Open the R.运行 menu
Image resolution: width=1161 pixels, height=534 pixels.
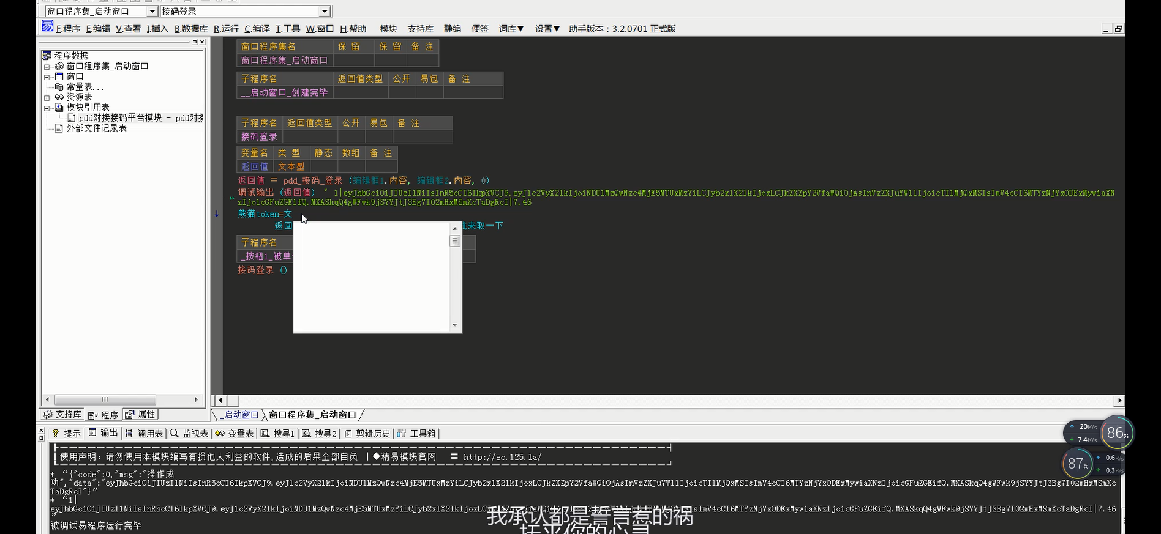pyautogui.click(x=226, y=29)
